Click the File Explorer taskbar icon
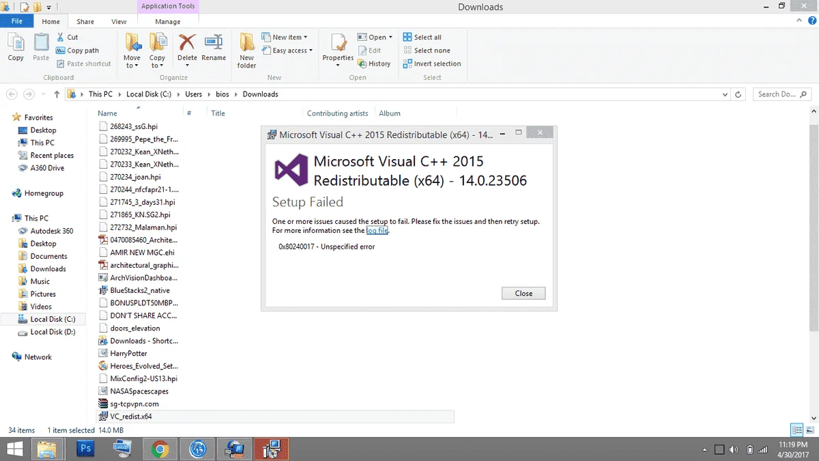The height and width of the screenshot is (461, 819). click(46, 449)
